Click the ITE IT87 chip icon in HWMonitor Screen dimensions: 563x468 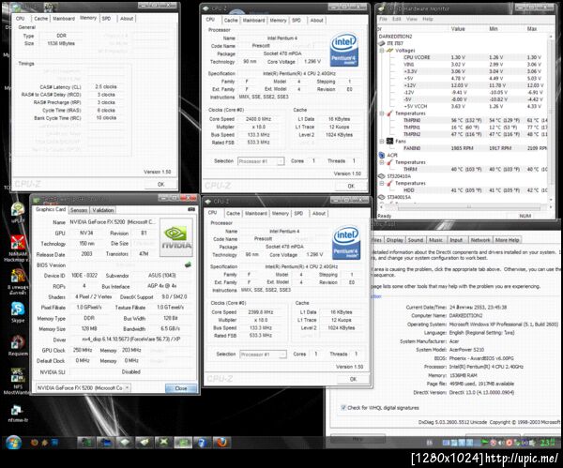(382, 43)
